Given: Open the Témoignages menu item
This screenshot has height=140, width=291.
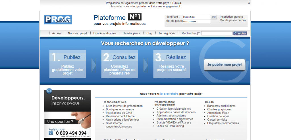Looking at the screenshot, I should pyautogui.click(x=167, y=34).
